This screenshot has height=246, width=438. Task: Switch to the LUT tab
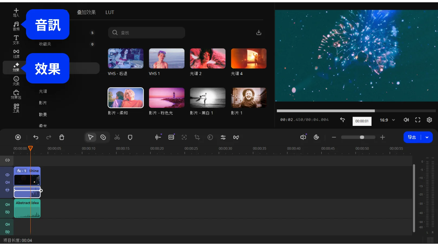tap(110, 12)
